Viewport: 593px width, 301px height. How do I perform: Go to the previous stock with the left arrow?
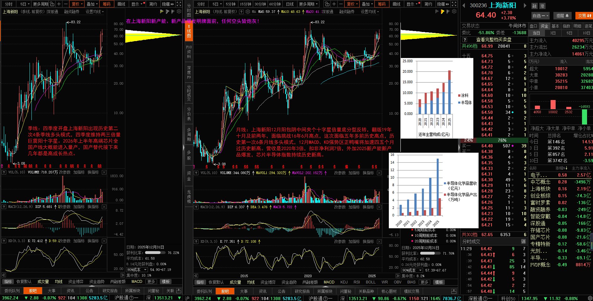pos(464,5)
